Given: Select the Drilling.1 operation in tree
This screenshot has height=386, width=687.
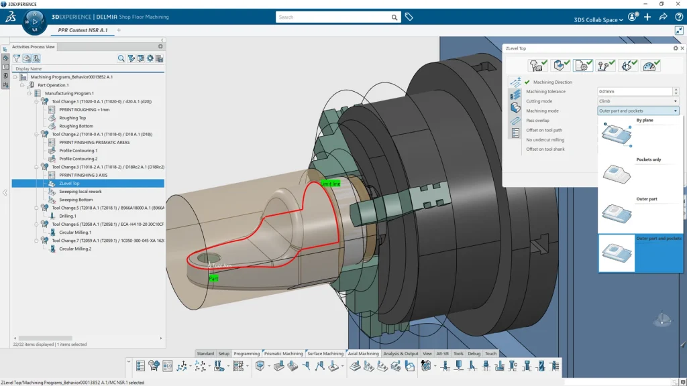Looking at the screenshot, I should tap(67, 216).
